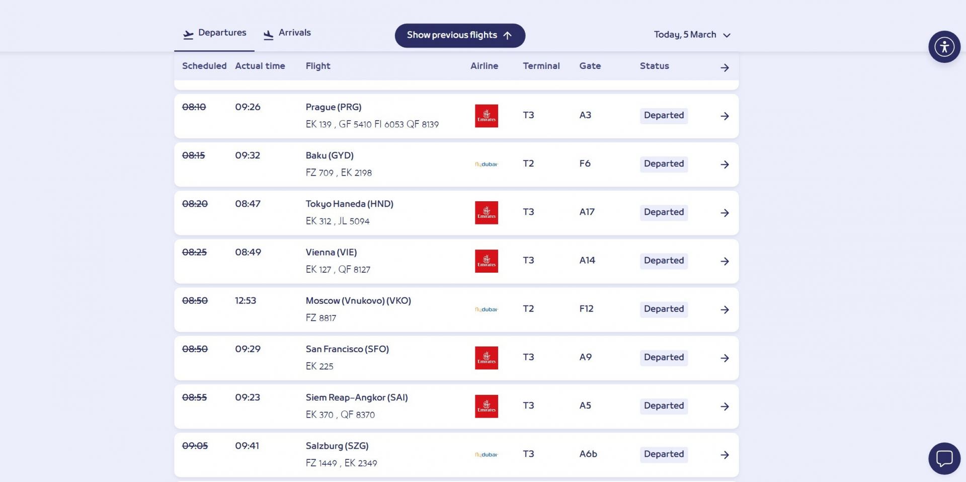966x482 pixels.
Task: Click the Moscow (Vnukovo) flight name
Action: [x=358, y=301]
